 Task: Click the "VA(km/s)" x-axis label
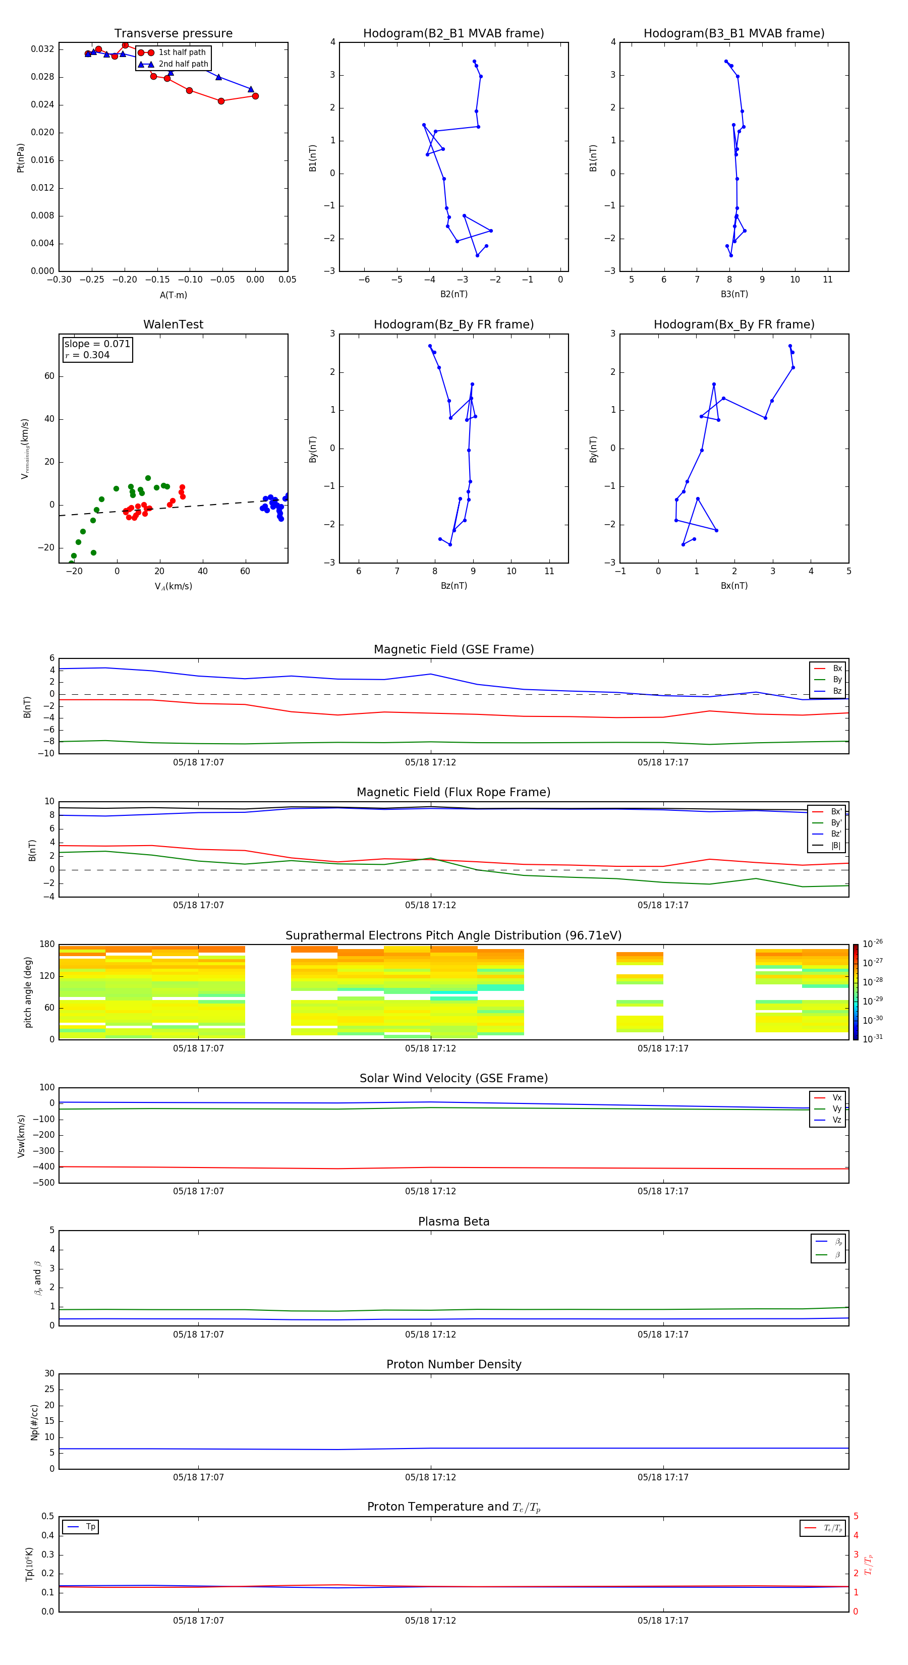[x=173, y=587]
